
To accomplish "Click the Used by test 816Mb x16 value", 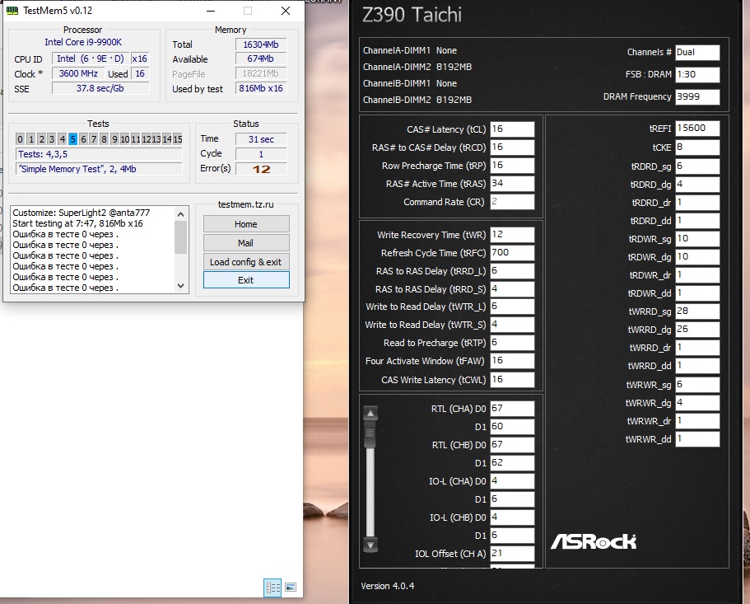I will click(261, 88).
